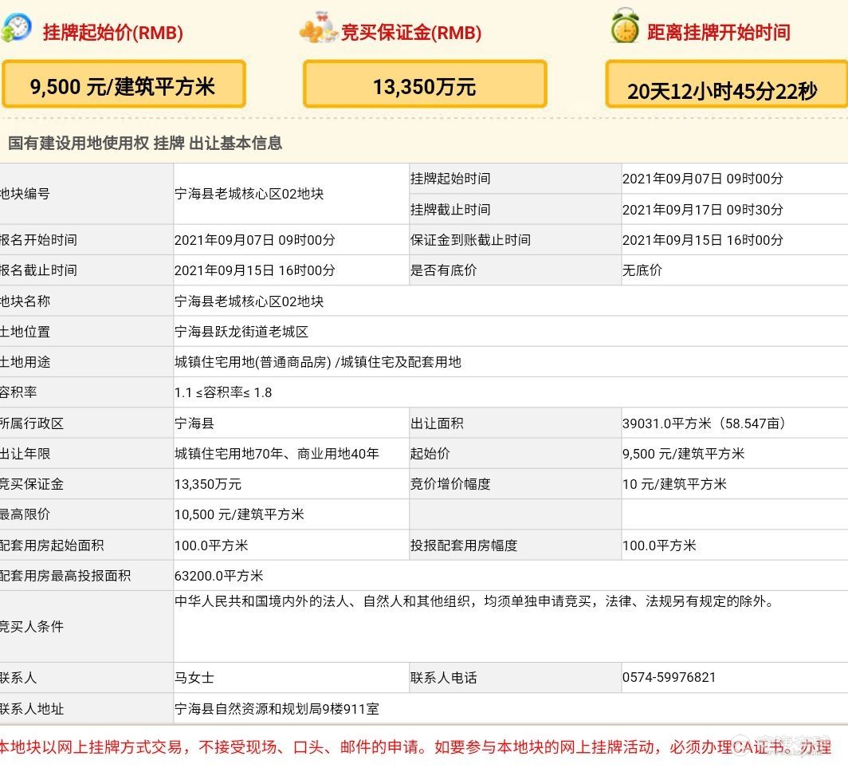Click the date 2021年09月07日 09时00分 next to 挂牌起始时间
This screenshot has width=848, height=768.
702,179
